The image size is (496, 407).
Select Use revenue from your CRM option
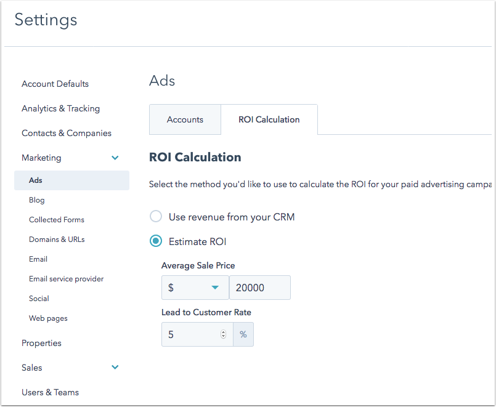(x=157, y=217)
